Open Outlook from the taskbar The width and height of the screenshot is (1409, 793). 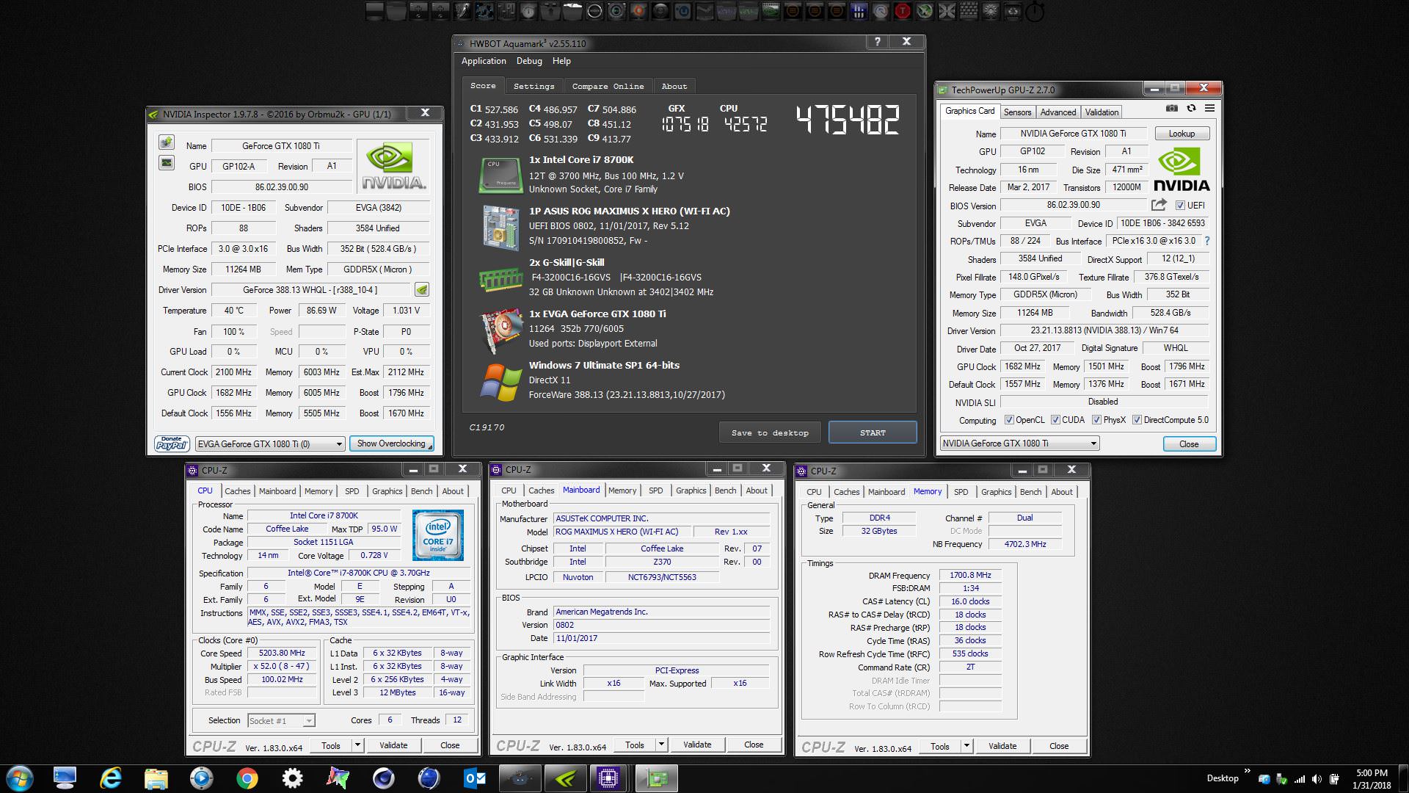[x=475, y=778]
